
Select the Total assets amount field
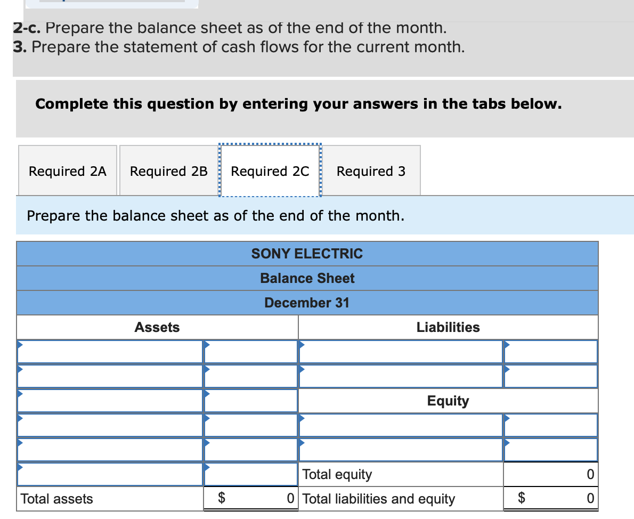250,498
